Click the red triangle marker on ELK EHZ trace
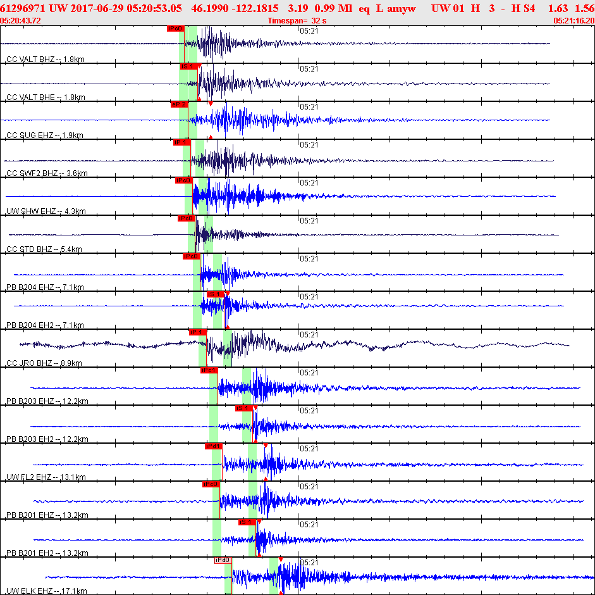 point(280,560)
